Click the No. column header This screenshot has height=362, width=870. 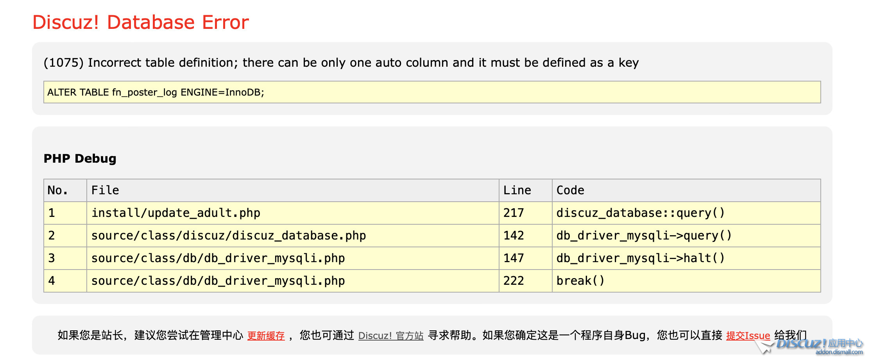(x=65, y=190)
